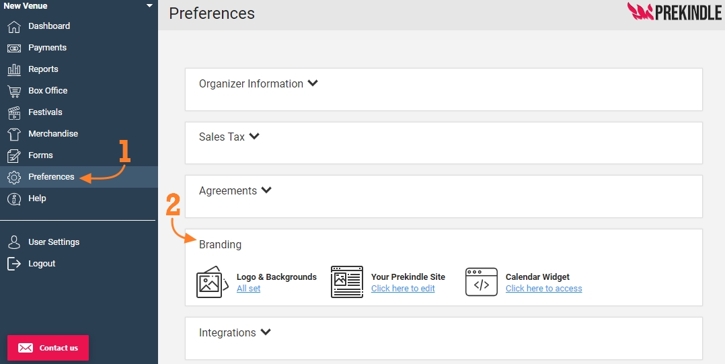Screen dimensions: 725x364
Task: Click the Forms pencil icon
Action: tap(14, 155)
